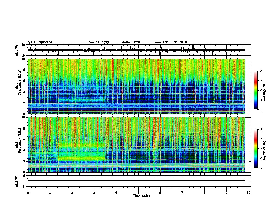
Task: Click the ch.1 'Frequency (kHz)' axis label
Action: click(19, 82)
